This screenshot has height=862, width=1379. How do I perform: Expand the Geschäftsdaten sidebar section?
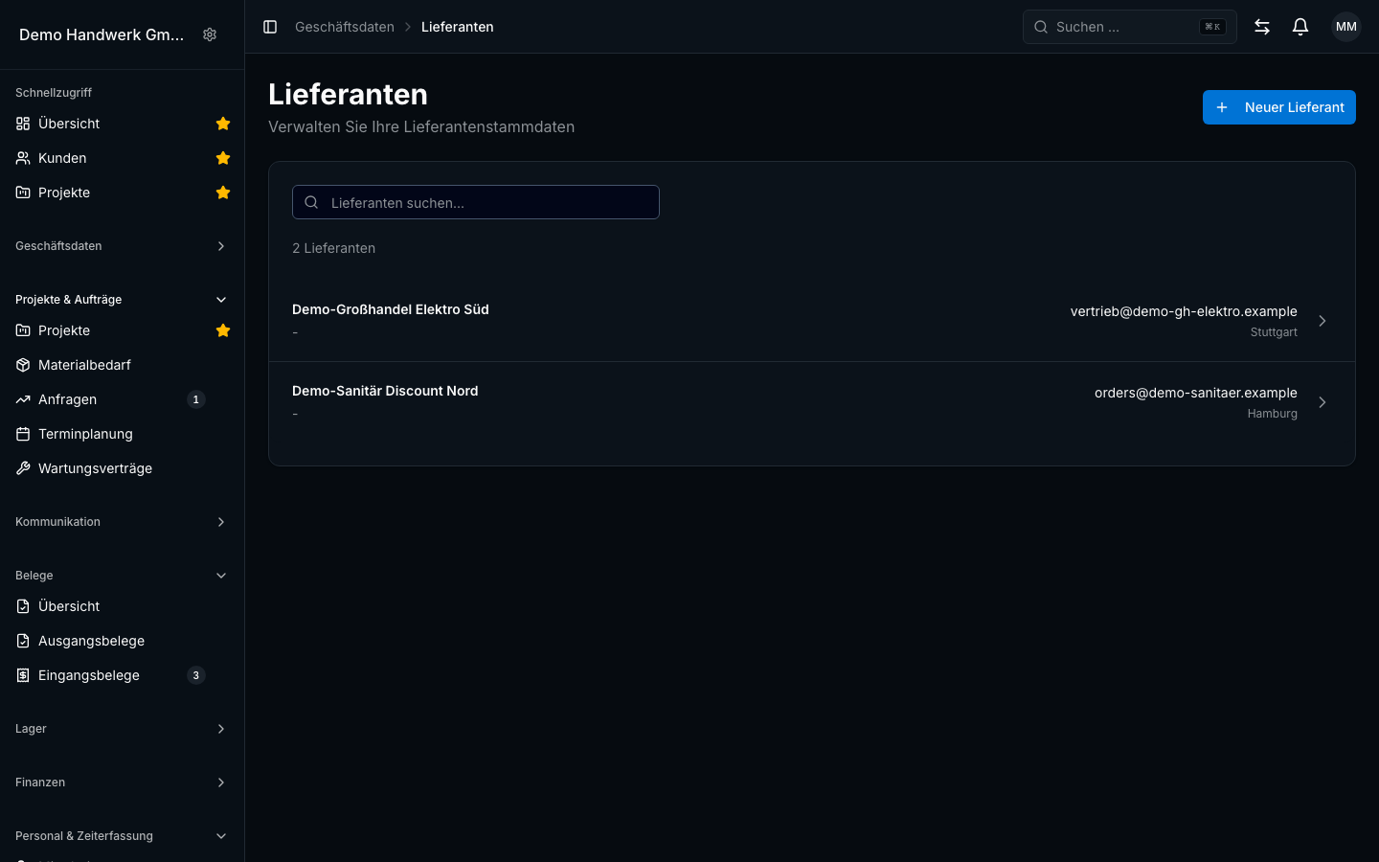[x=123, y=246]
